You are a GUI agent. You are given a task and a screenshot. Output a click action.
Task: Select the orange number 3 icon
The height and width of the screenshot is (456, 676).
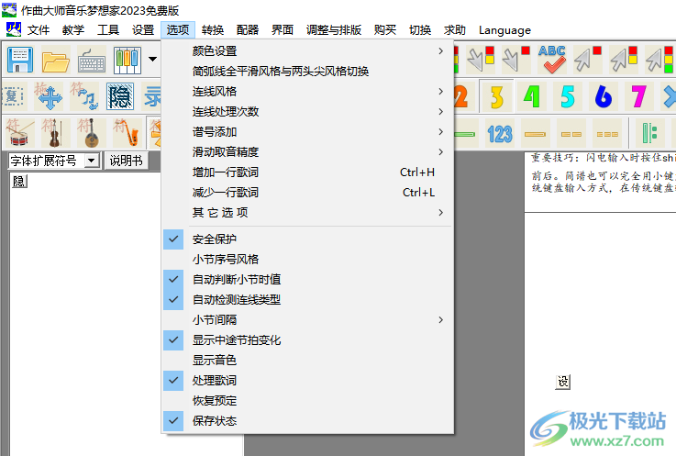tap(496, 95)
